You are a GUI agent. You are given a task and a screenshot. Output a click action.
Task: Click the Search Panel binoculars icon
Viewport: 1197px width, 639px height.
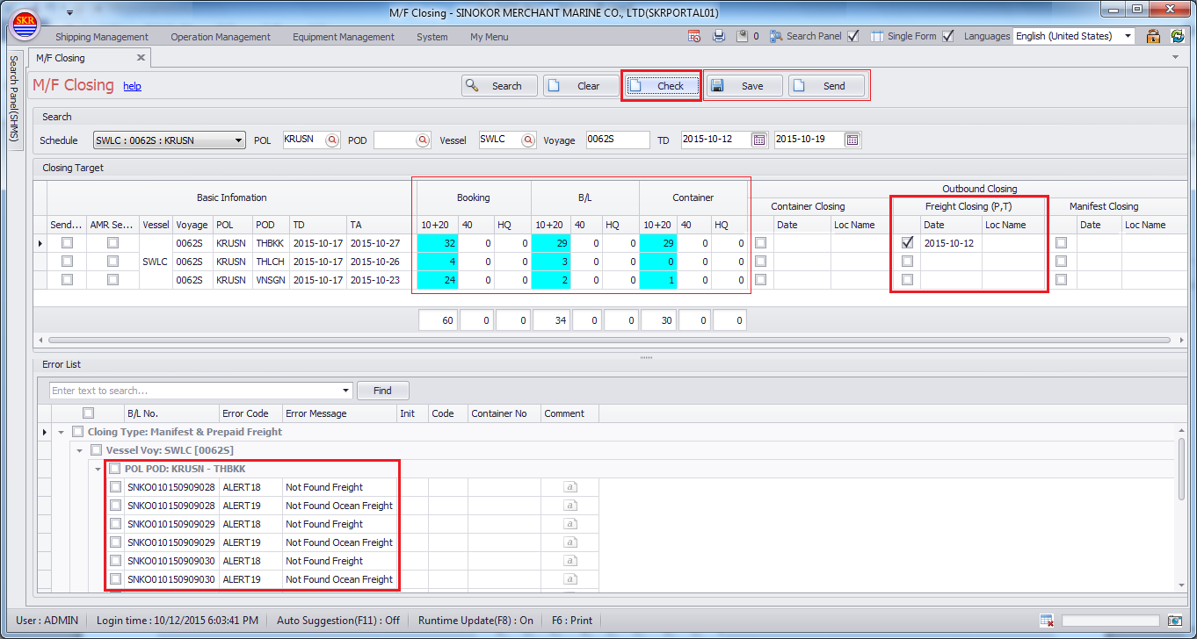pyautogui.click(x=777, y=36)
